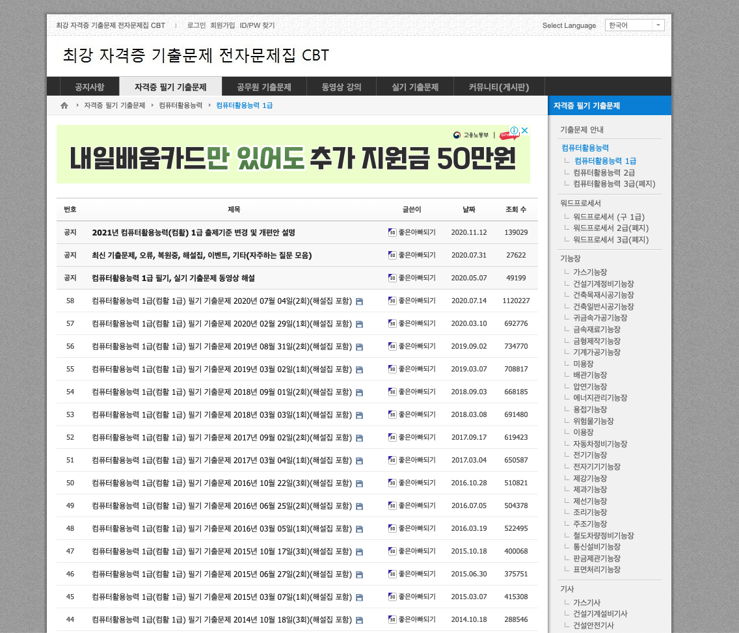
Task: Switch to the 공무원 기출문제 tab
Action: (x=263, y=86)
